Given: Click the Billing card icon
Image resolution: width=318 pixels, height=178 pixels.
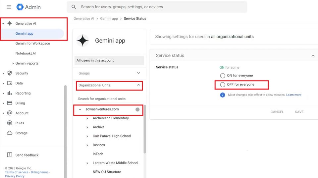Looking at the screenshot, I should 10,103.
